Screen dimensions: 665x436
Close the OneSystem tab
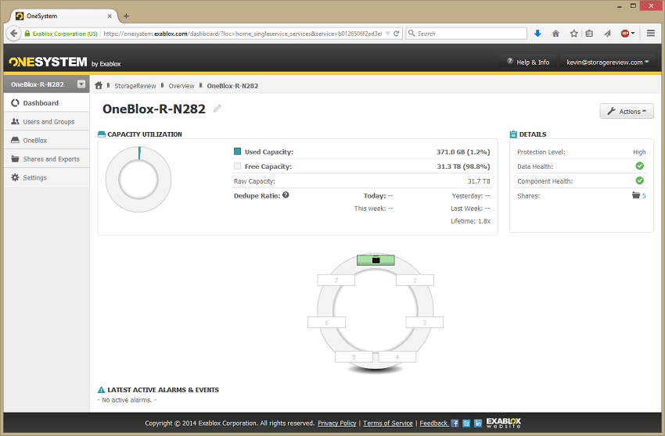110,16
